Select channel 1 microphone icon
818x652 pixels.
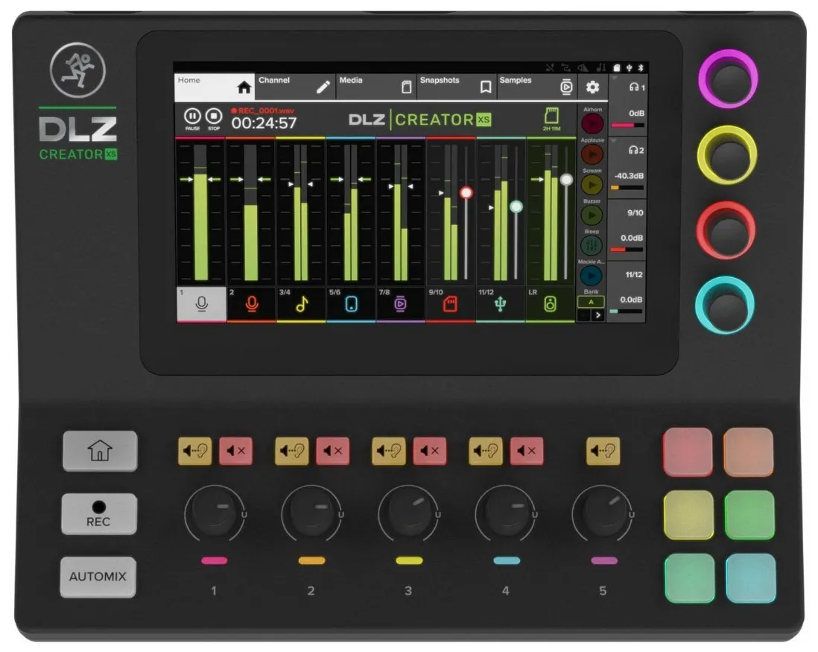click(x=201, y=305)
